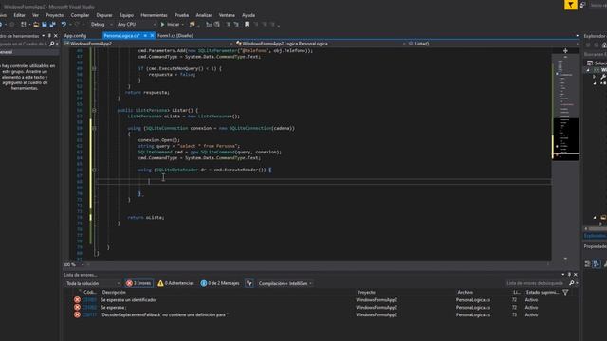607x341 pixels.
Task: Click the categorized view icon in Propiedades
Action: (x=588, y=264)
